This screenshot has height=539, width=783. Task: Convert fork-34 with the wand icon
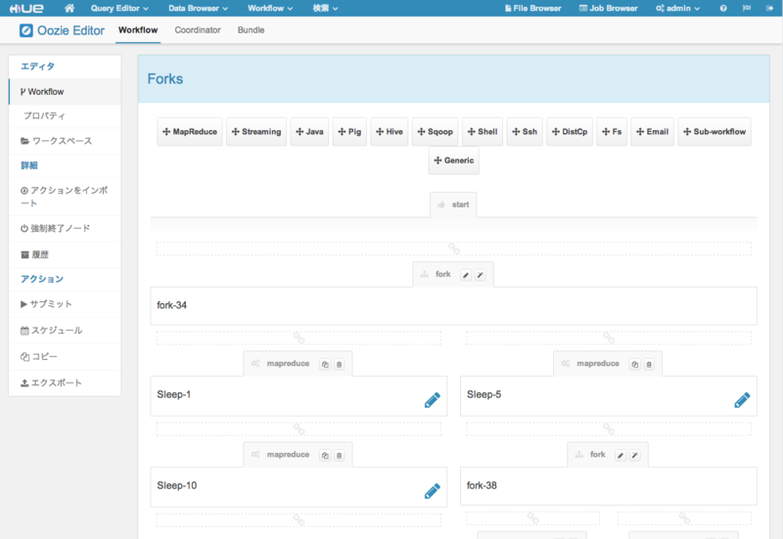[x=480, y=275]
